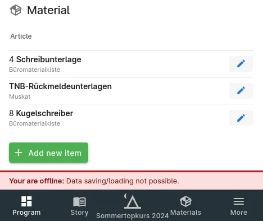Open Story via the open book icon
The width and height of the screenshot is (263, 221).
(79, 202)
